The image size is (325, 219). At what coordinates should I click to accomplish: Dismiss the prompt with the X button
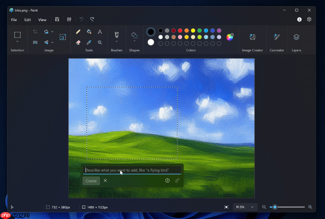(x=105, y=181)
